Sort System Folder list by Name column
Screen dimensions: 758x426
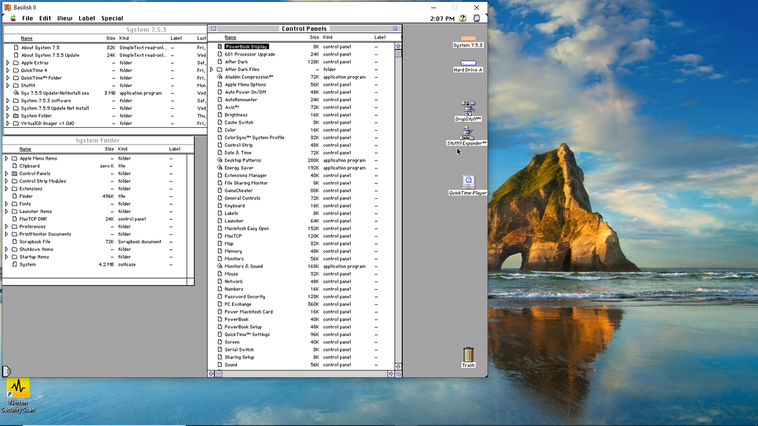25,149
